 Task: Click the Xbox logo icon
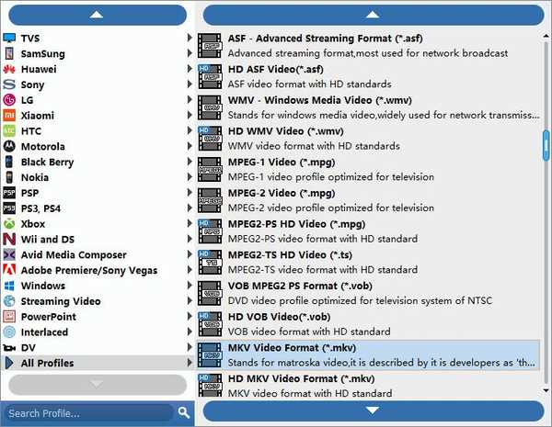point(9,223)
